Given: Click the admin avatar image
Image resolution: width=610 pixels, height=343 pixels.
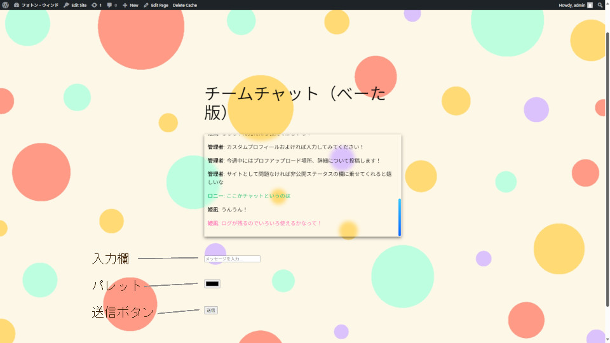Looking at the screenshot, I should click(590, 5).
